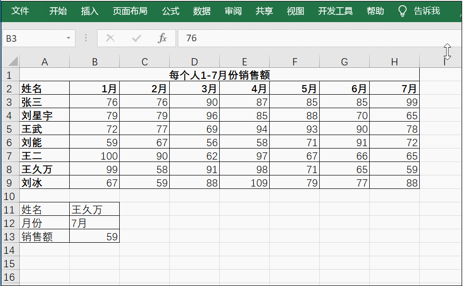463x286 pixels.
Task: Click the Insert Function fx icon
Action: point(162,38)
